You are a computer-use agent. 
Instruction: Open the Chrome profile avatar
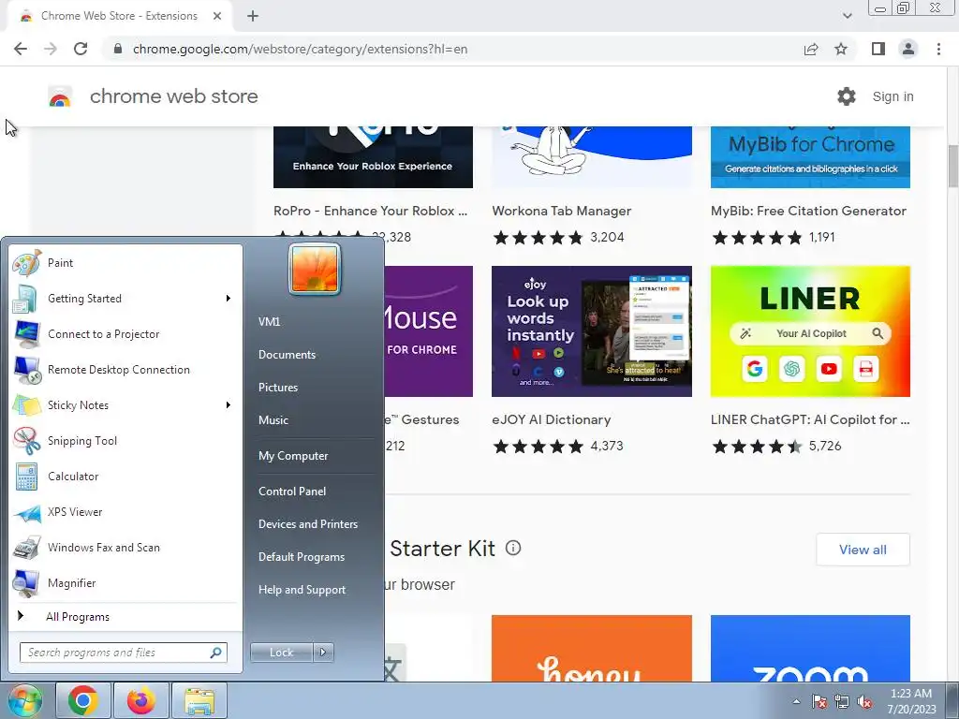[908, 49]
